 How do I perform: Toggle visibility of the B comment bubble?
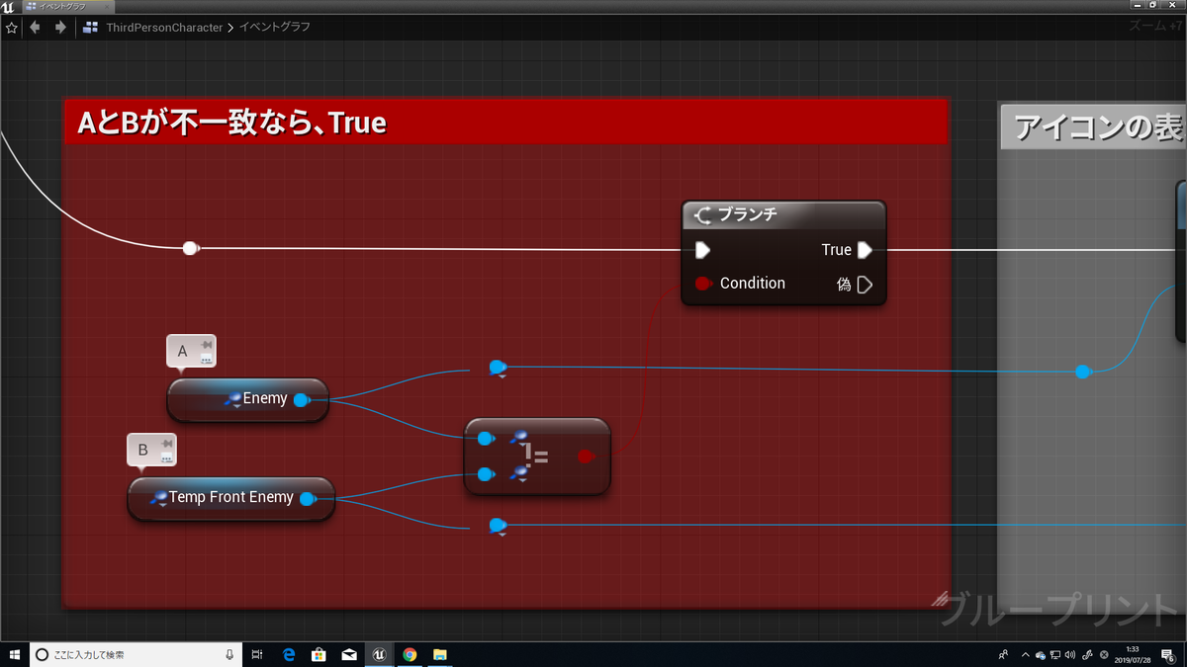[x=166, y=459]
